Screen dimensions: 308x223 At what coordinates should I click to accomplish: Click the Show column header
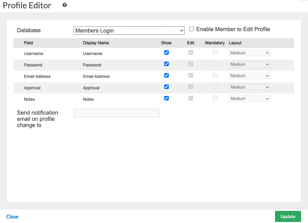point(166,43)
